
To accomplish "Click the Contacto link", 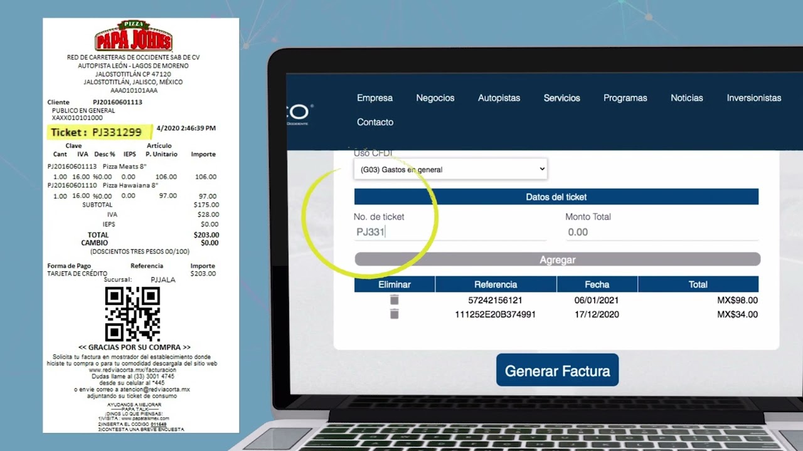I will point(375,122).
